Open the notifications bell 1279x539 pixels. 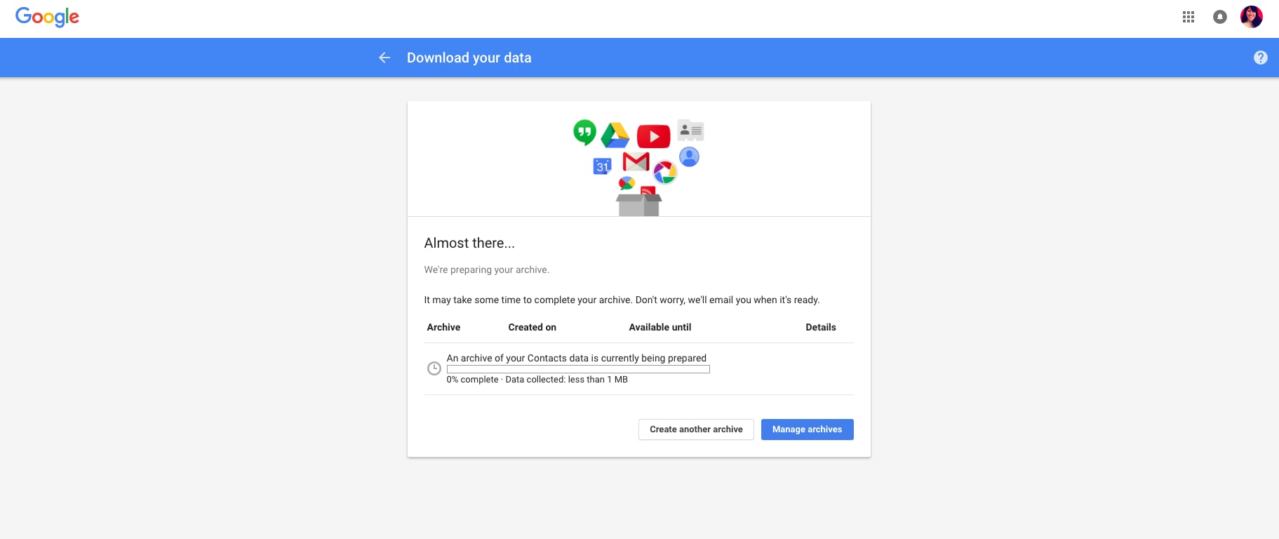(1220, 17)
